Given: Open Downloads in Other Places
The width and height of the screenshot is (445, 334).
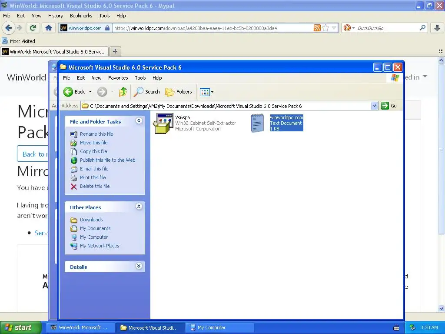Looking at the screenshot, I should [91, 220].
